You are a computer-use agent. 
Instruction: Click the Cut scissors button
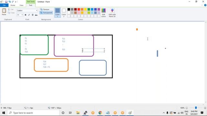(11, 9)
